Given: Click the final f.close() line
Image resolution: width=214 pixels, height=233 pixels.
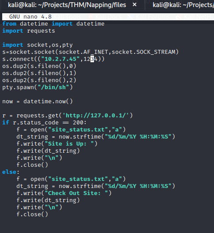Looking at the screenshot, I should pyautogui.click(x=32, y=214).
